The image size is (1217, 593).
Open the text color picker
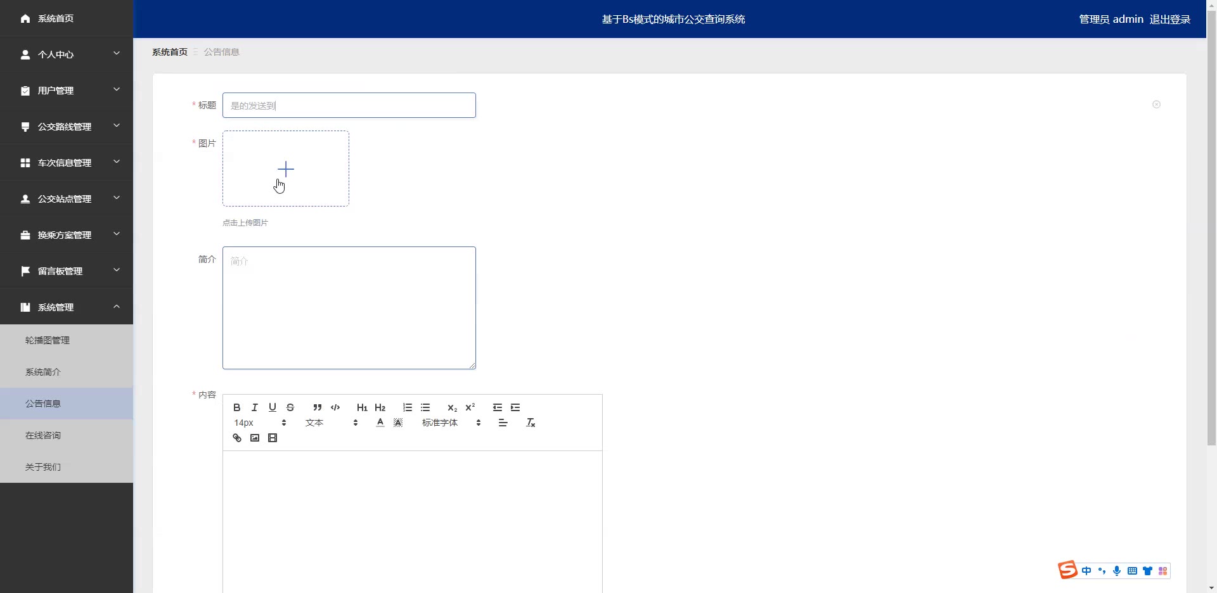380,423
